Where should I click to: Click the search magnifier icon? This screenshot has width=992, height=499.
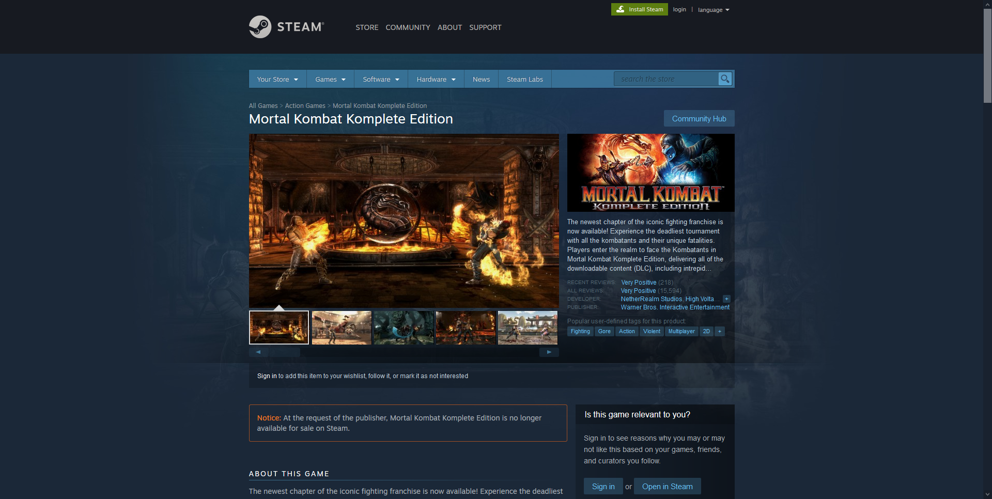[725, 79]
